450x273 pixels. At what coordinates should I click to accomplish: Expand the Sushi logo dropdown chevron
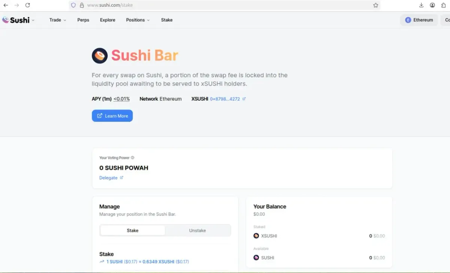[x=33, y=20]
